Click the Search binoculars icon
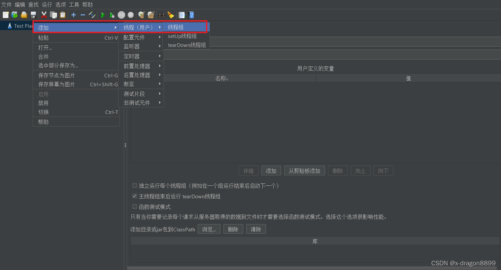The height and width of the screenshot is (270, 501). click(x=162, y=15)
